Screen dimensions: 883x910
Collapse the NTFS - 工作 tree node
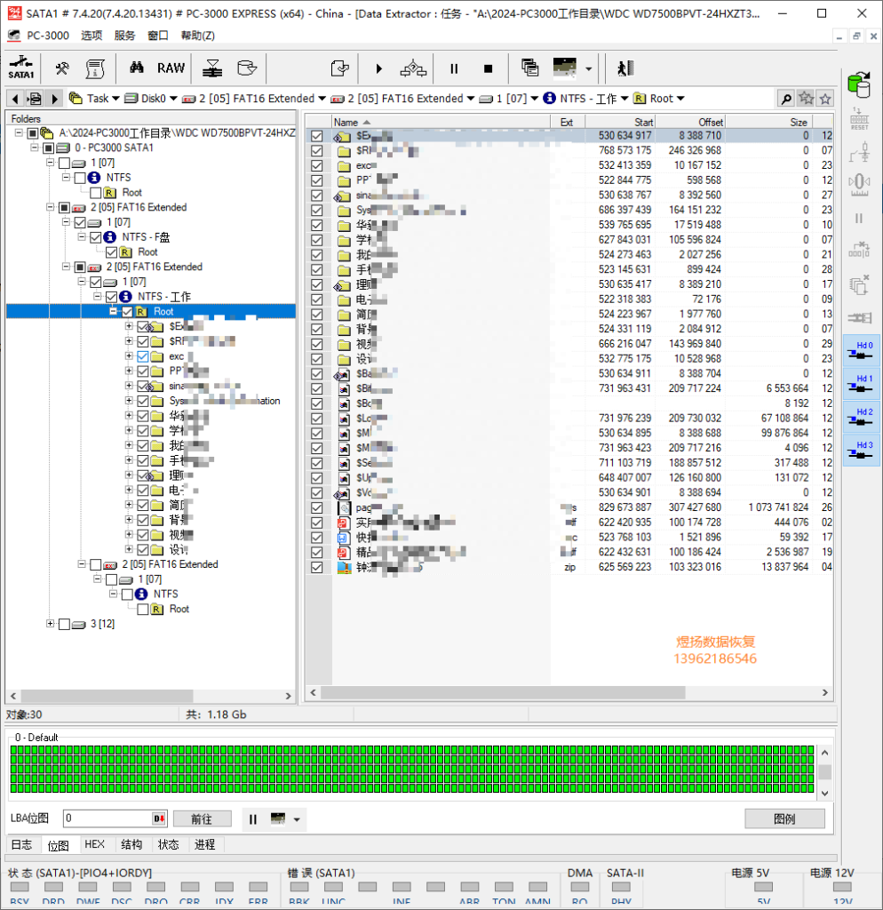[98, 296]
